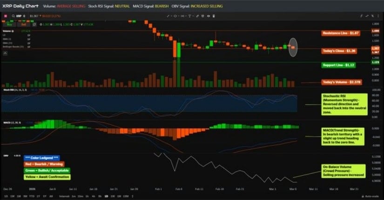Screen dimensions: 384x200
Task: Click the circled latest candlestick on chart
Action: click(x=293, y=47)
